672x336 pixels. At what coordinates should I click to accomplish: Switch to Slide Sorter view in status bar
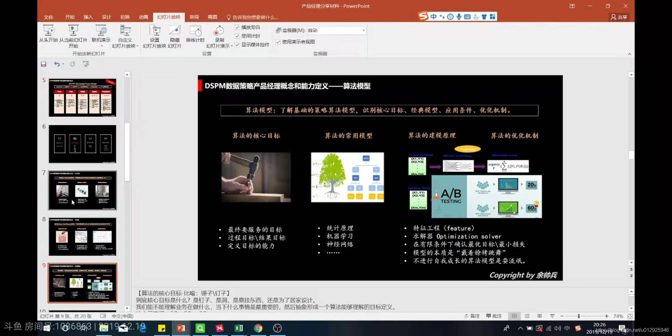point(528,316)
